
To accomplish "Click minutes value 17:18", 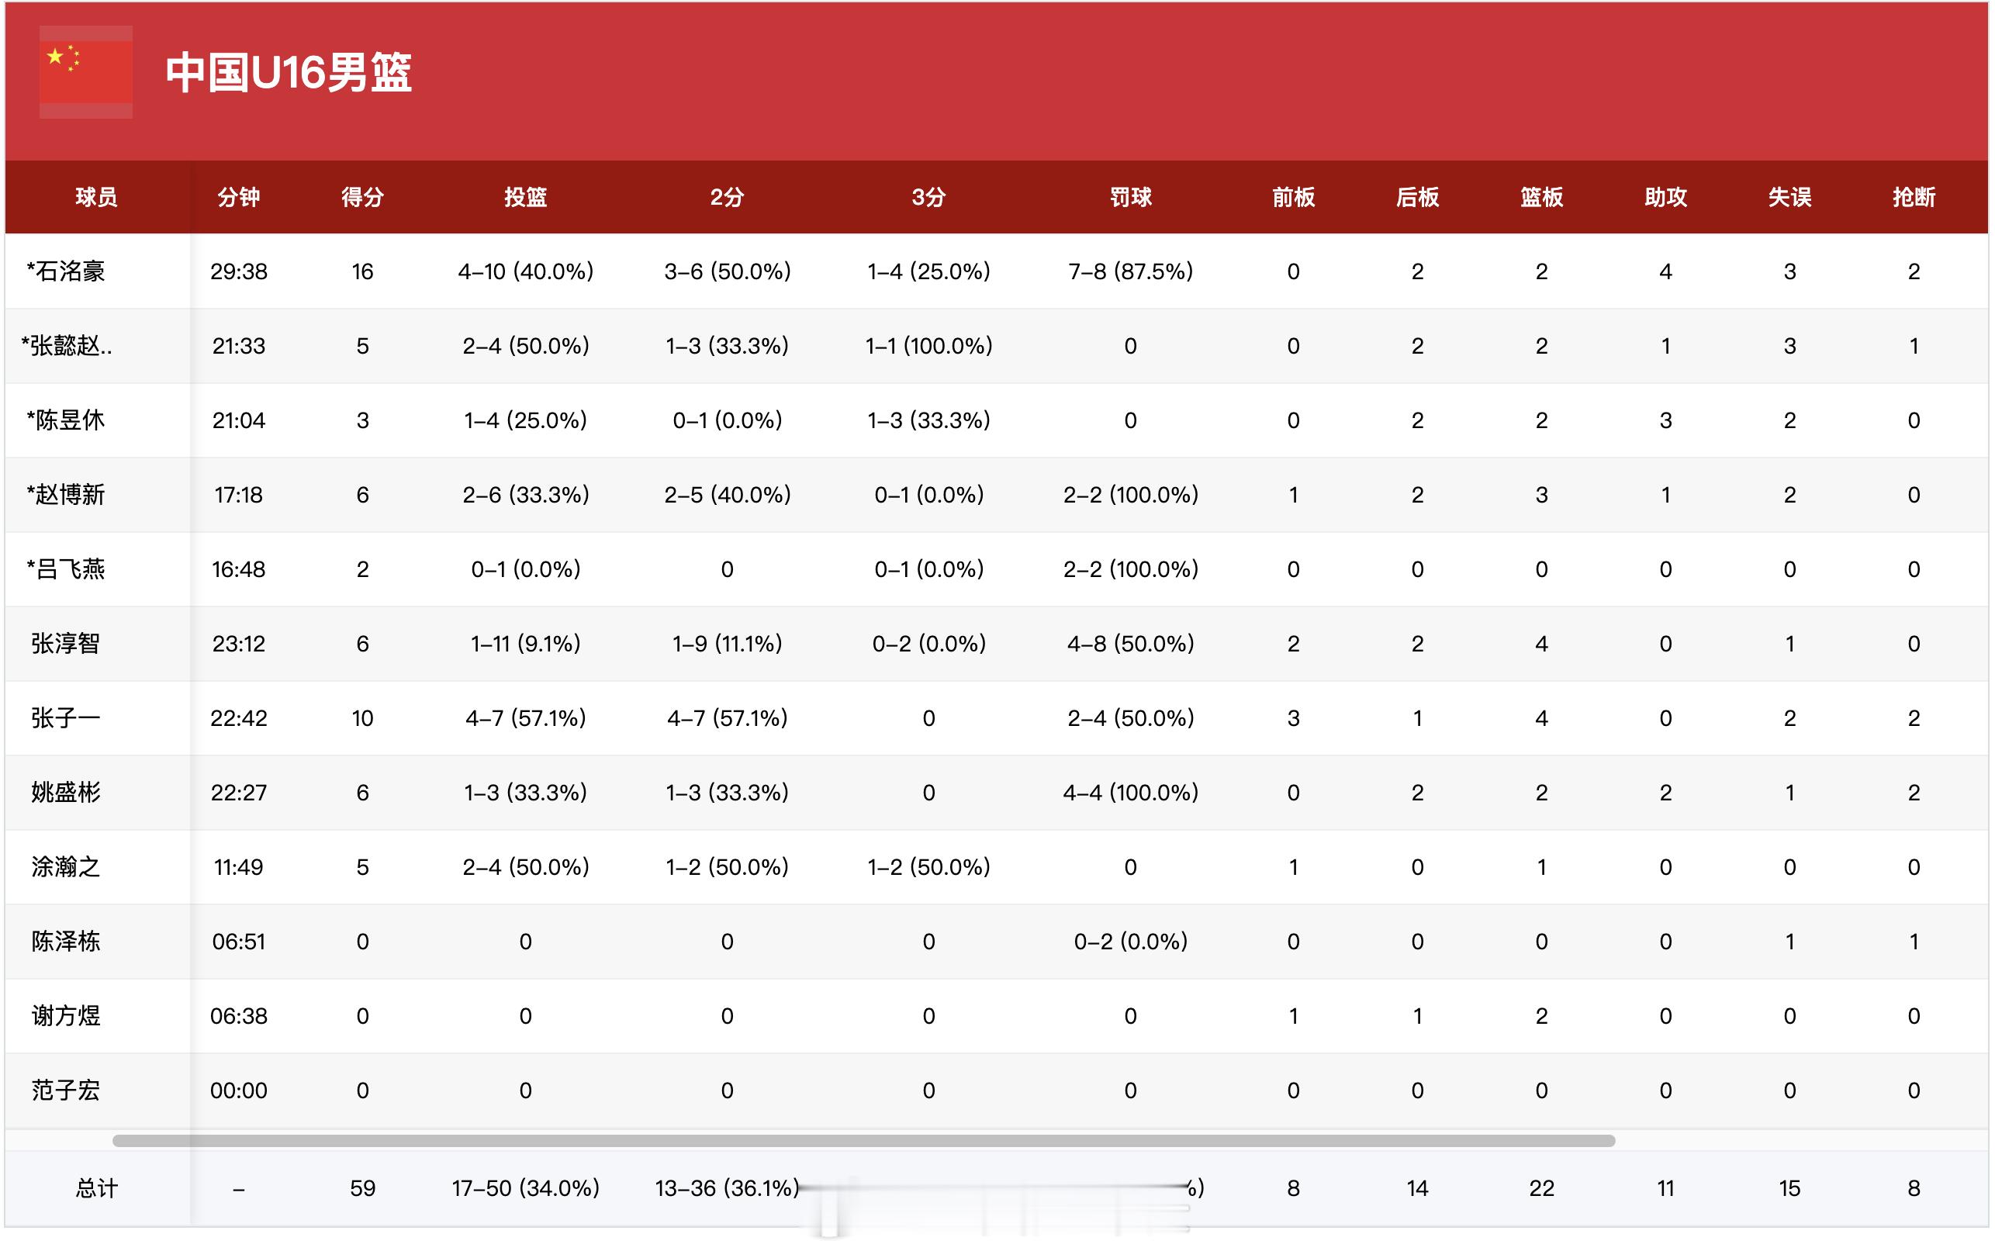I will tap(239, 496).
